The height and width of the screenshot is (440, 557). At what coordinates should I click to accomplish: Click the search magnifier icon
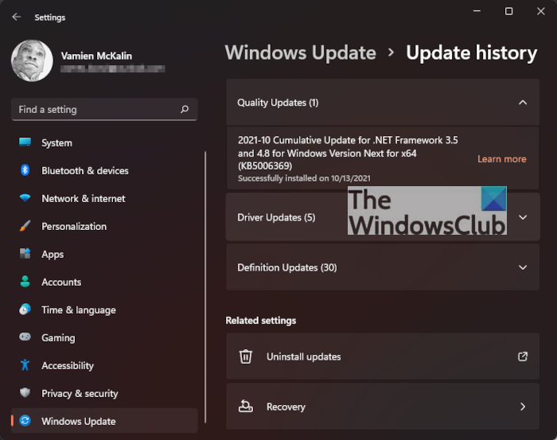(185, 109)
